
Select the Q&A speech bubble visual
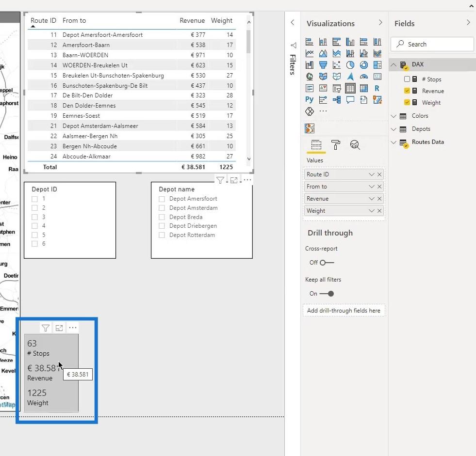coord(350,100)
